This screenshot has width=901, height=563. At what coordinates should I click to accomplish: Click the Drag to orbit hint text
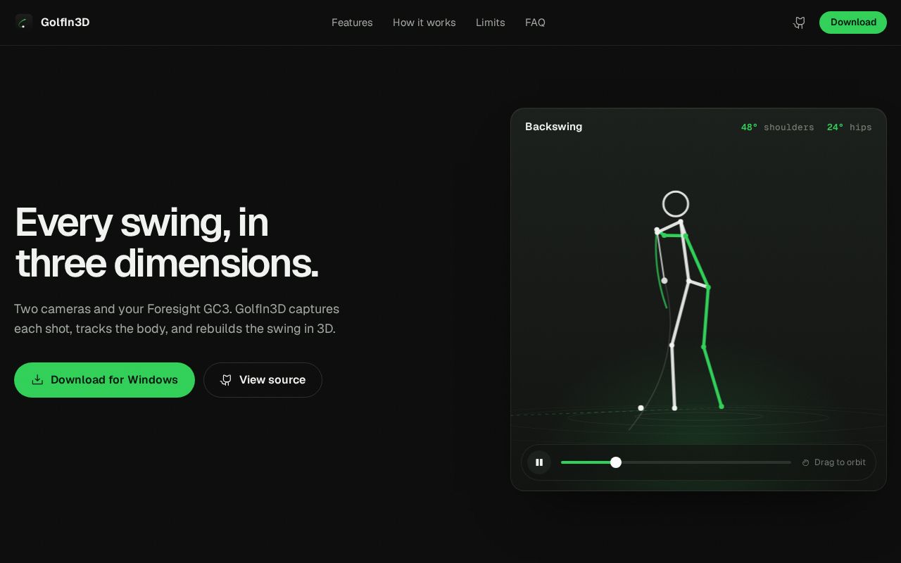tap(840, 462)
